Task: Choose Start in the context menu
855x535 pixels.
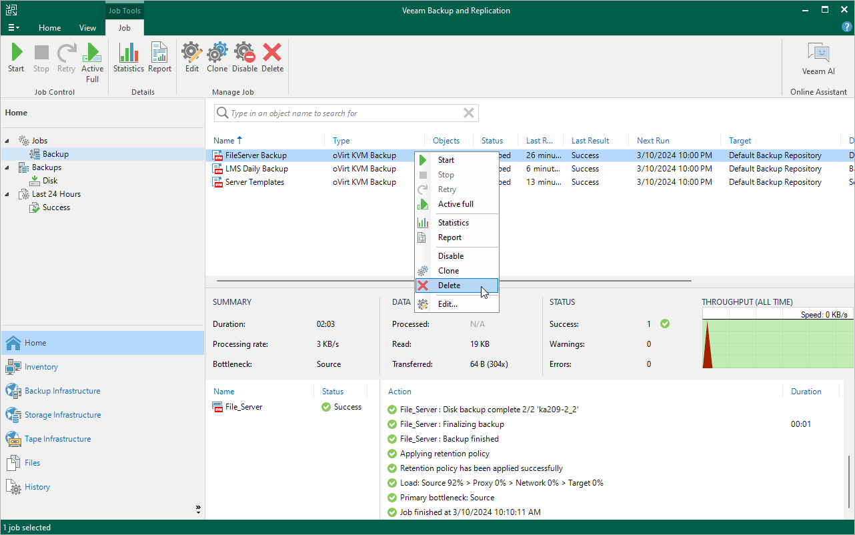Action: coord(456,160)
